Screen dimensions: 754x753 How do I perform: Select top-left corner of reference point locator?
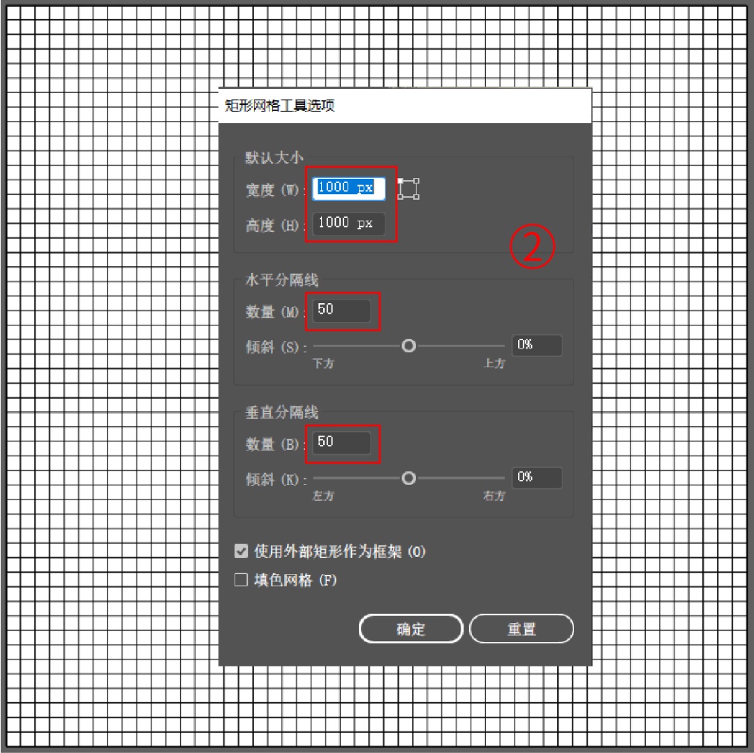click(400, 180)
